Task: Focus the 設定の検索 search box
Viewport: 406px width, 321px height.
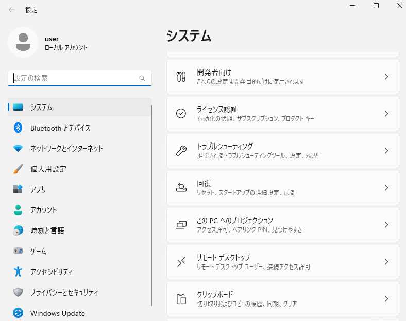Action: 80,78
